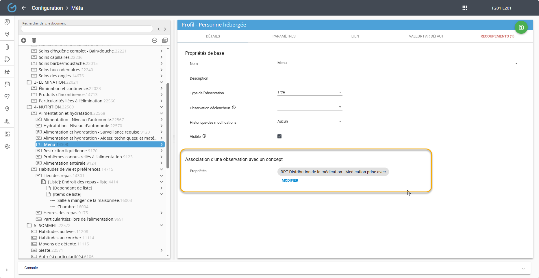Click Configuration in the breadcrumb

(x=47, y=8)
